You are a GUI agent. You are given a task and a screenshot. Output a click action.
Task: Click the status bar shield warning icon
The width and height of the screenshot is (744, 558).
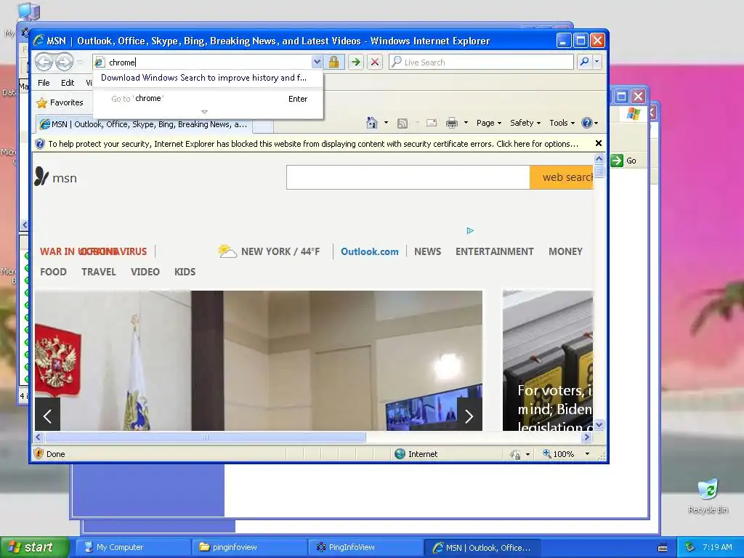pos(39,453)
